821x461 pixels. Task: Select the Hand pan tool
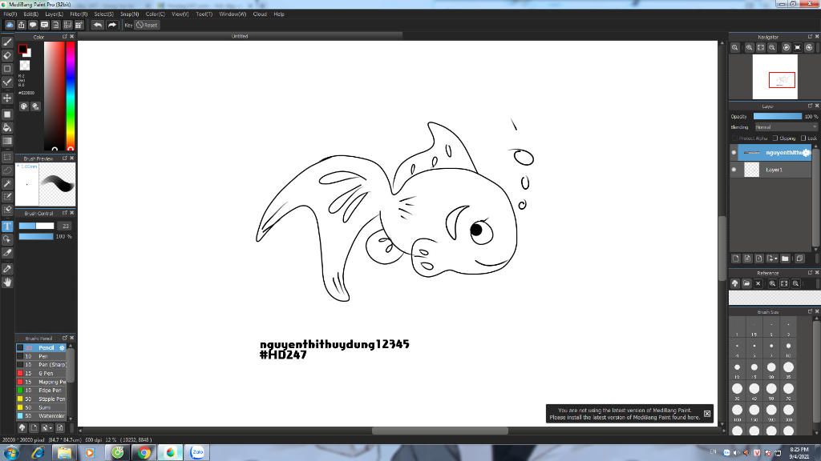[x=7, y=283]
